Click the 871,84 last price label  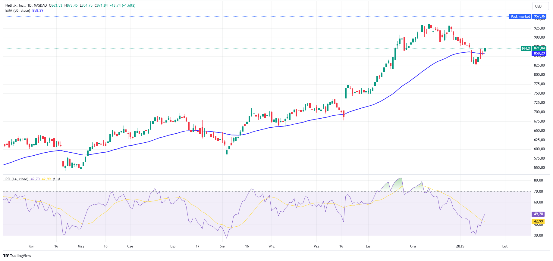point(539,48)
